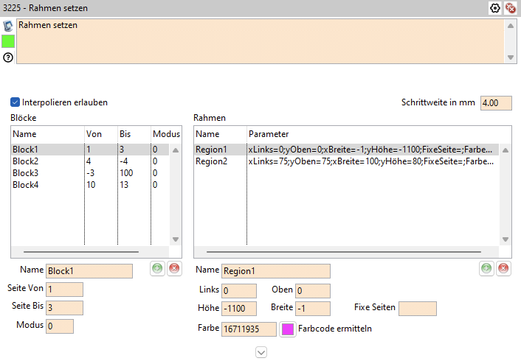Open settings gear in title bar

point(495,7)
